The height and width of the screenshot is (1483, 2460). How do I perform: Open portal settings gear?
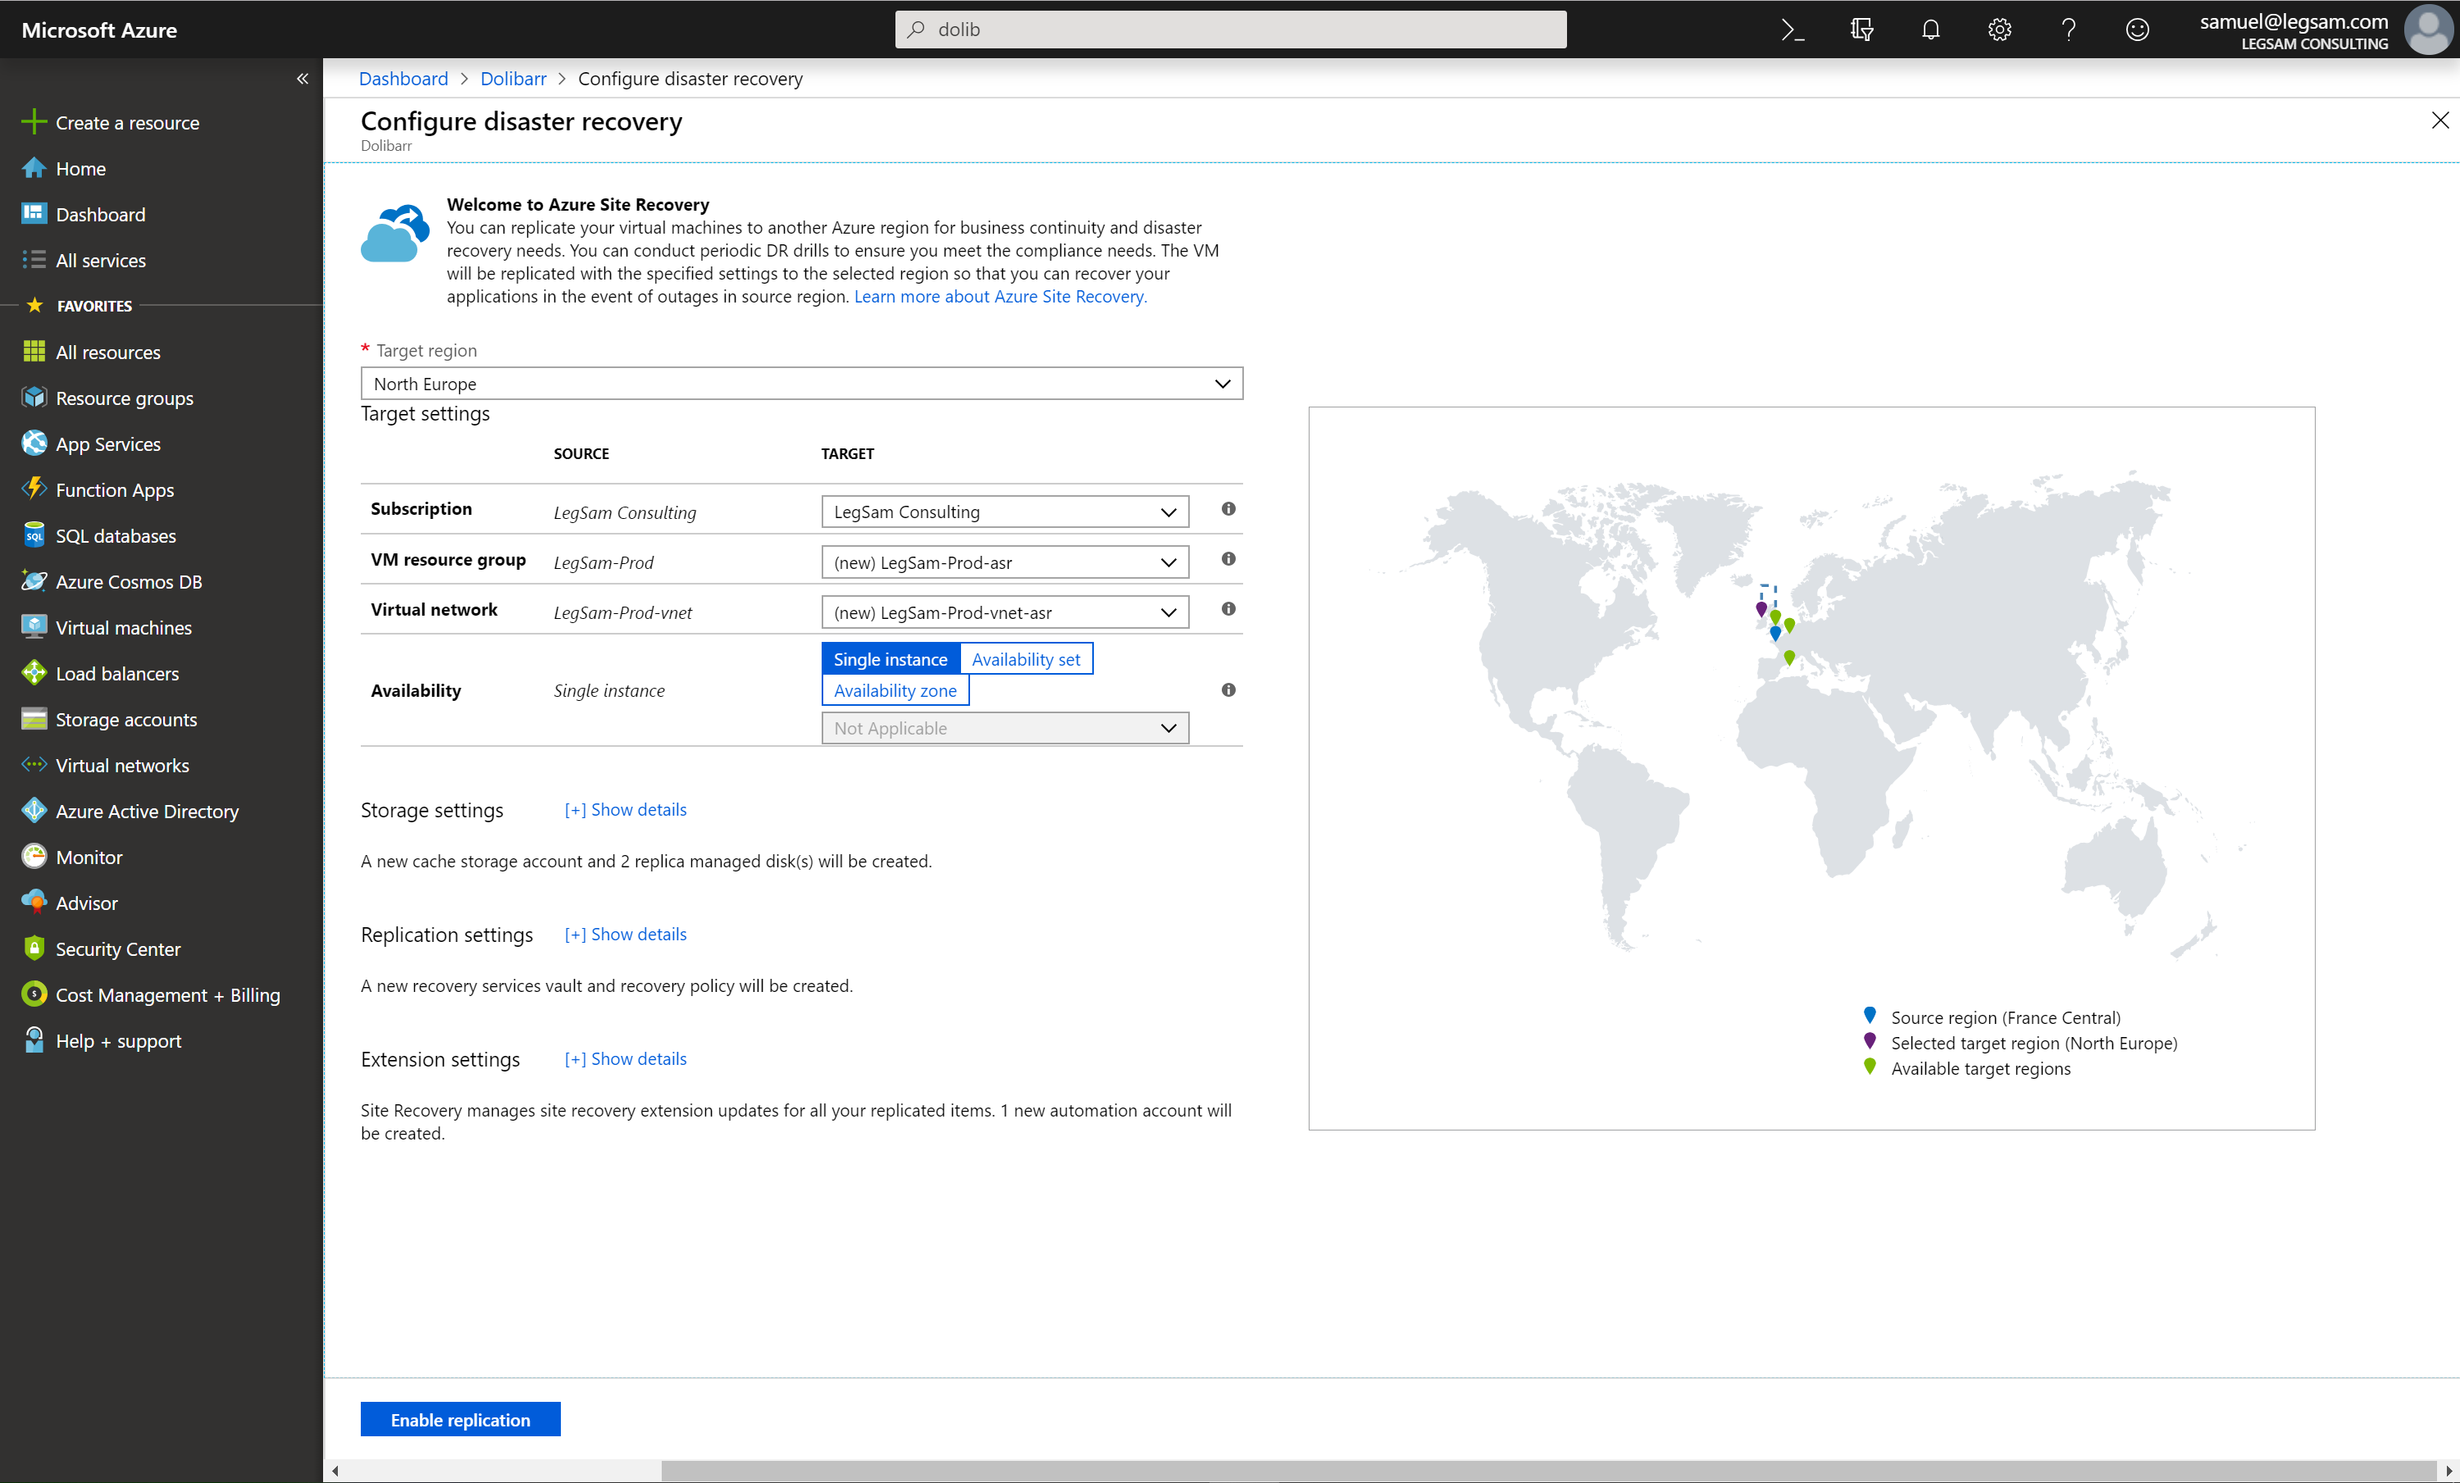coord(1999,29)
